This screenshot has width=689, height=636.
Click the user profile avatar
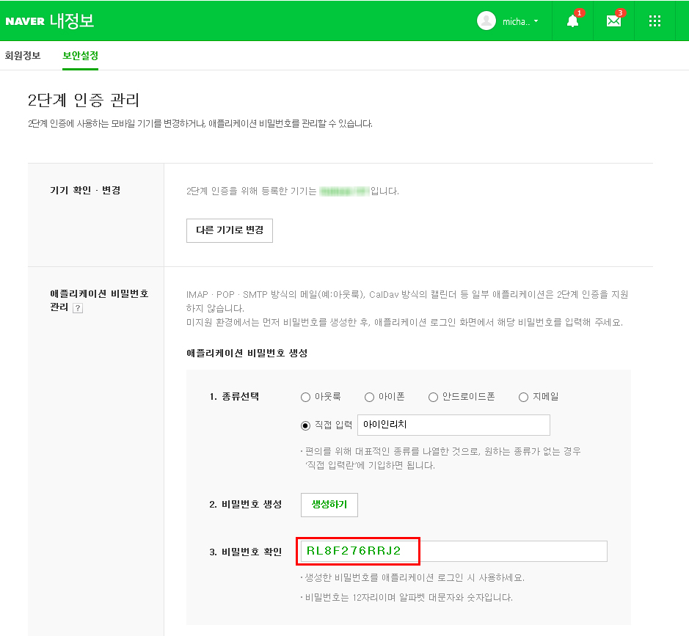(486, 21)
